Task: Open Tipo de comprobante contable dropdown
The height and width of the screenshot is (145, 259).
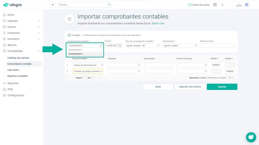Action: tap(143, 46)
